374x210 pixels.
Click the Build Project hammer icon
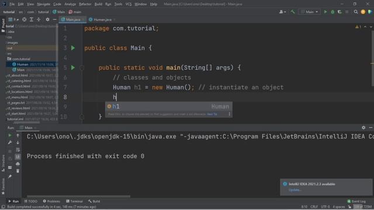pos(293,12)
